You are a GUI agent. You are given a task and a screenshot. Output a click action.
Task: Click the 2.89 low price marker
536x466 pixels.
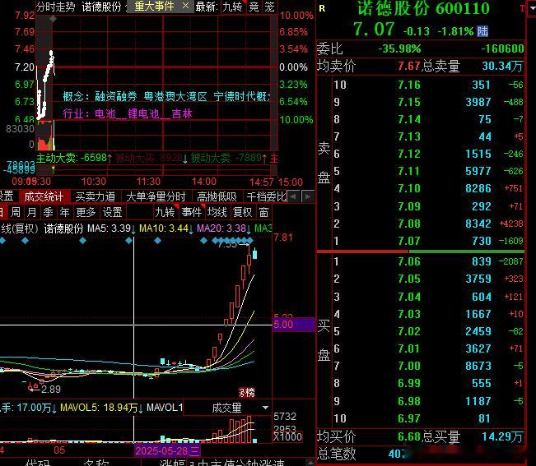[50, 389]
